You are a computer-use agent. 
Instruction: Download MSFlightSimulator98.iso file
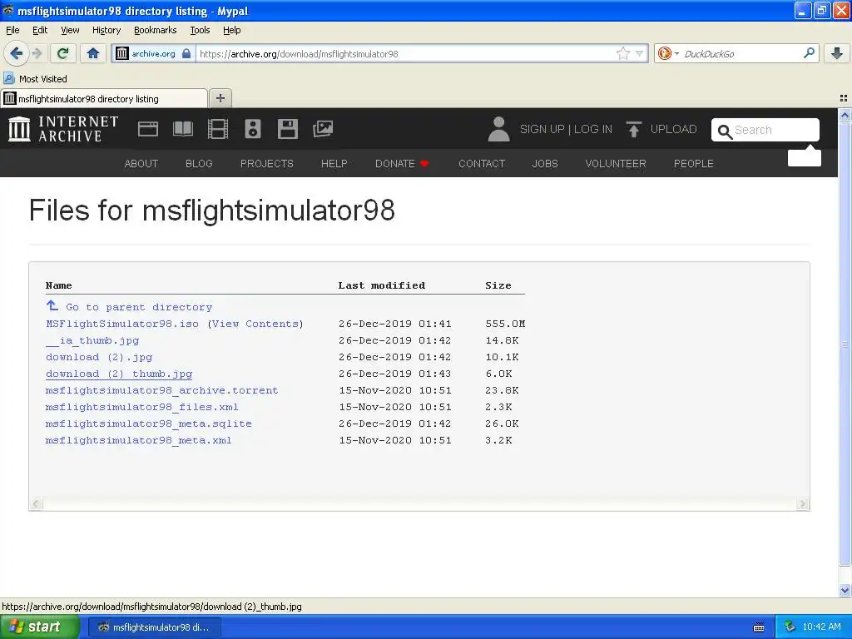coord(122,324)
